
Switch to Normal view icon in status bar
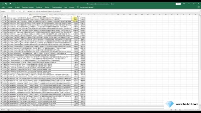[171, 110]
